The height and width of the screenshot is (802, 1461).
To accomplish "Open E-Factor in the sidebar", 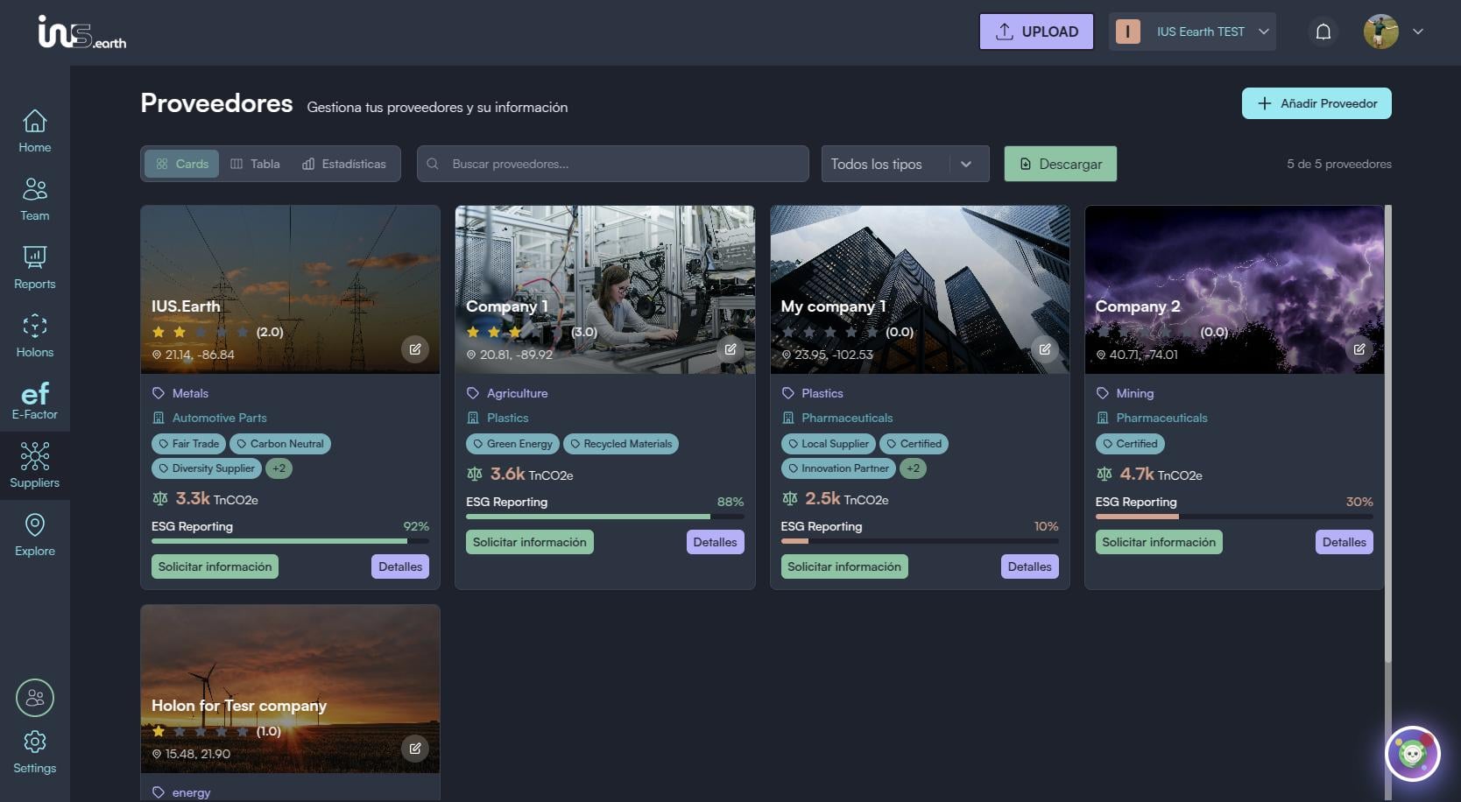I will tap(35, 402).
